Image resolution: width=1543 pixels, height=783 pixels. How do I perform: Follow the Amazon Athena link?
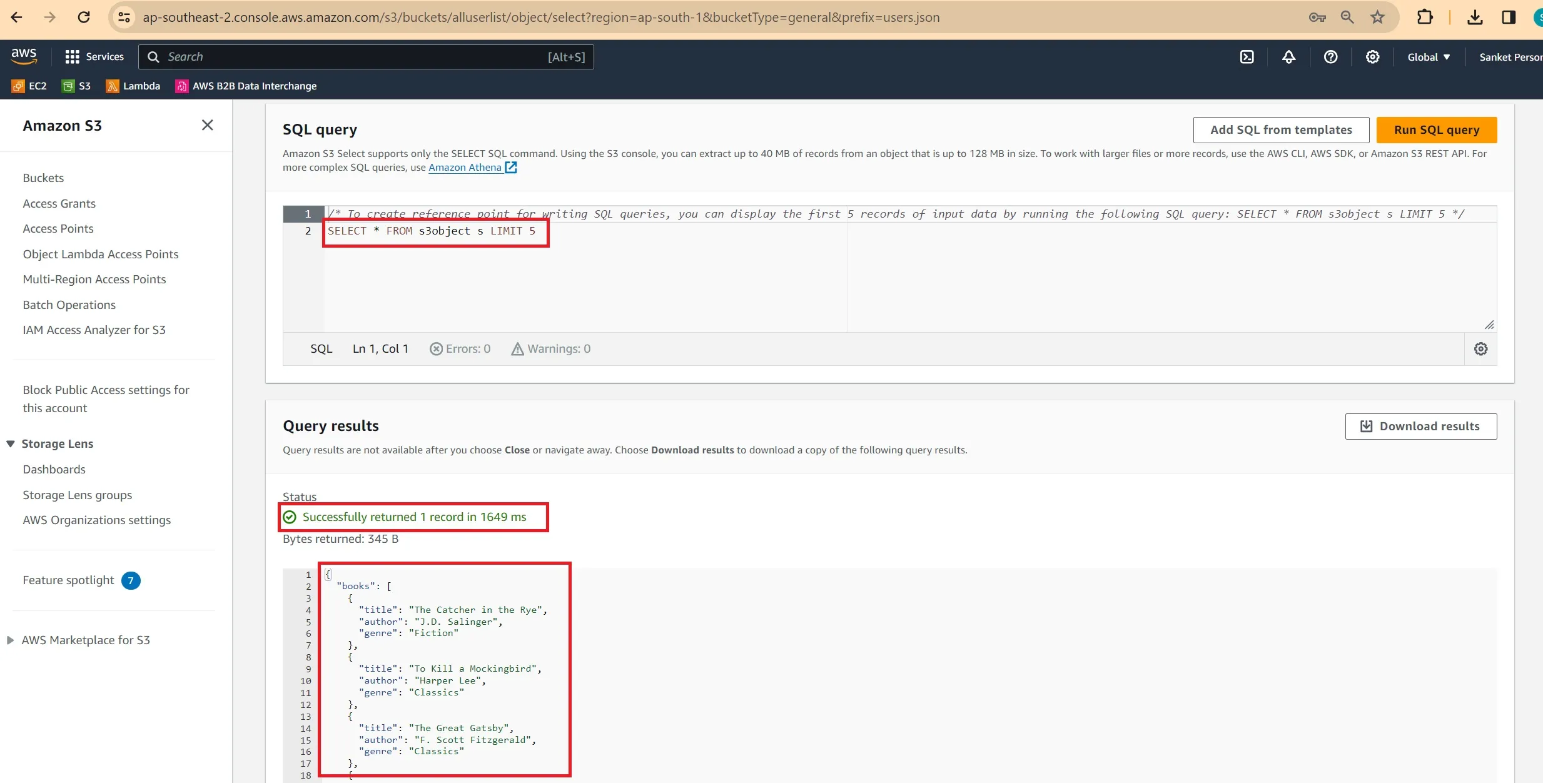[x=472, y=167]
